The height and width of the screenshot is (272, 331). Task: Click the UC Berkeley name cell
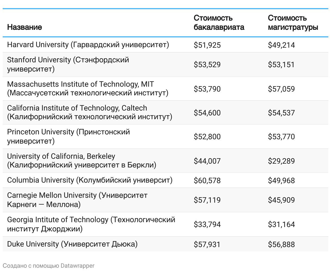click(x=81, y=161)
